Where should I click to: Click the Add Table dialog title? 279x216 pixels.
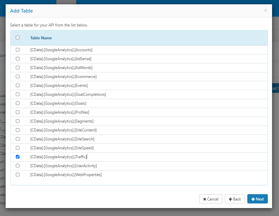[21, 11]
